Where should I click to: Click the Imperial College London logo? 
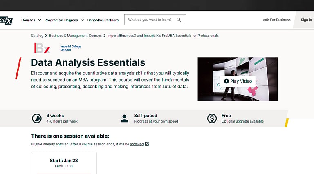pyautogui.click(x=70, y=48)
